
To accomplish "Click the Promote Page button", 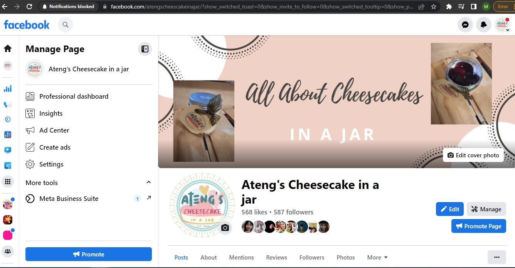I will (479, 226).
